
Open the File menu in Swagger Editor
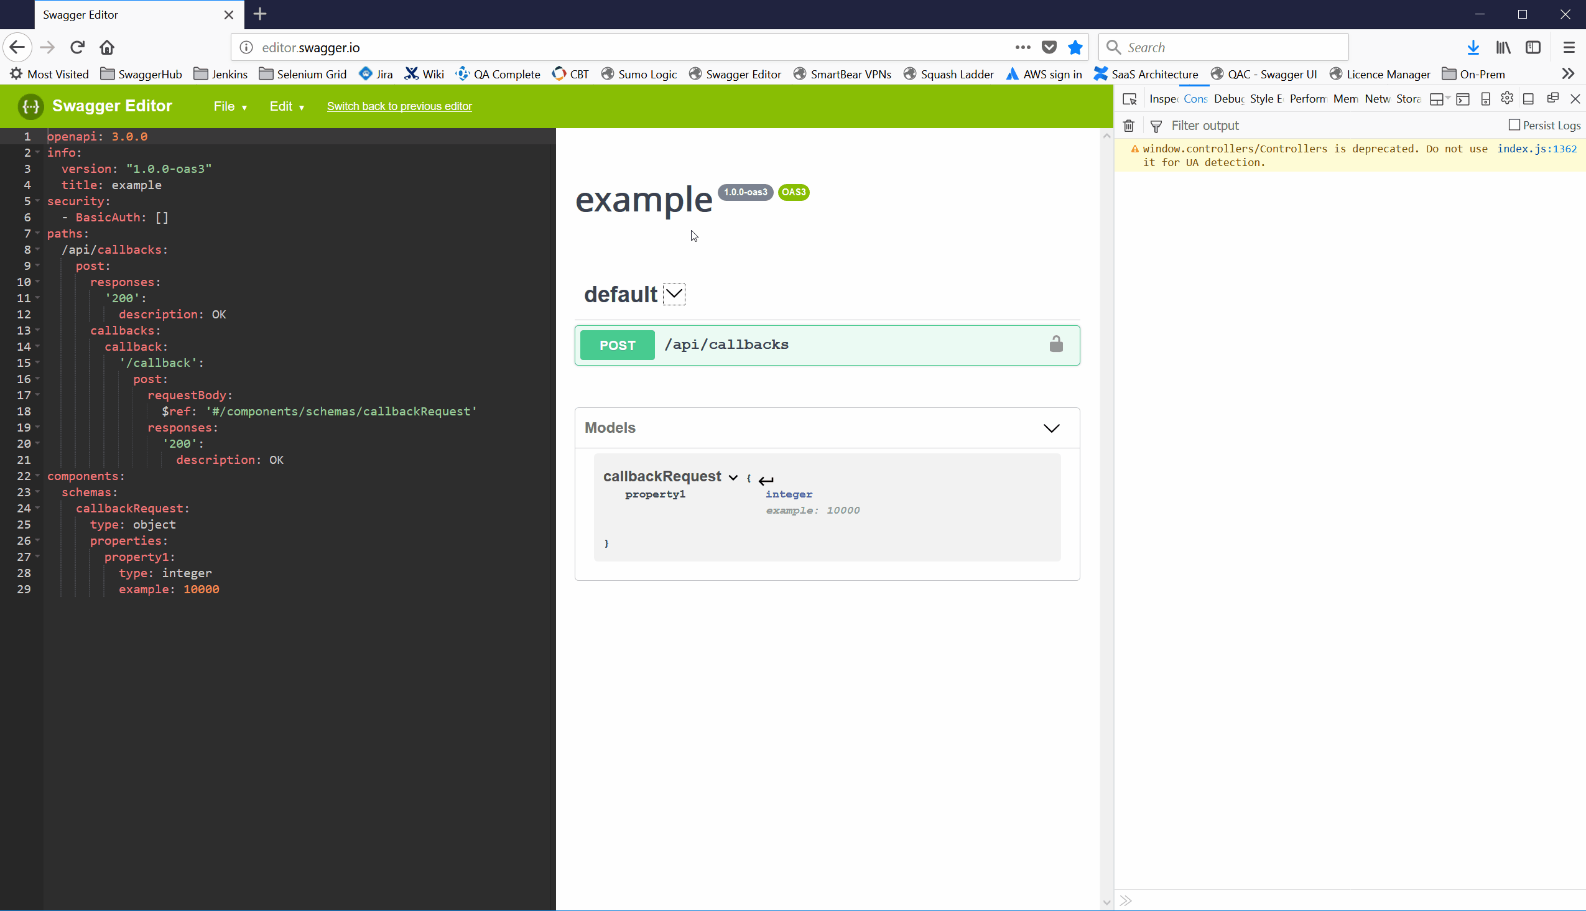pyautogui.click(x=230, y=106)
